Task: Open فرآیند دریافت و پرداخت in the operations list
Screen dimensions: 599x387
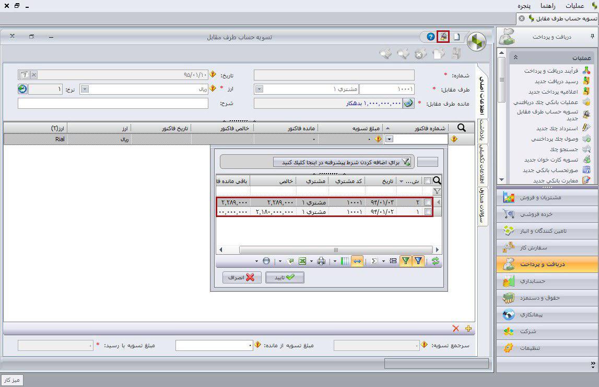Action: (x=551, y=71)
